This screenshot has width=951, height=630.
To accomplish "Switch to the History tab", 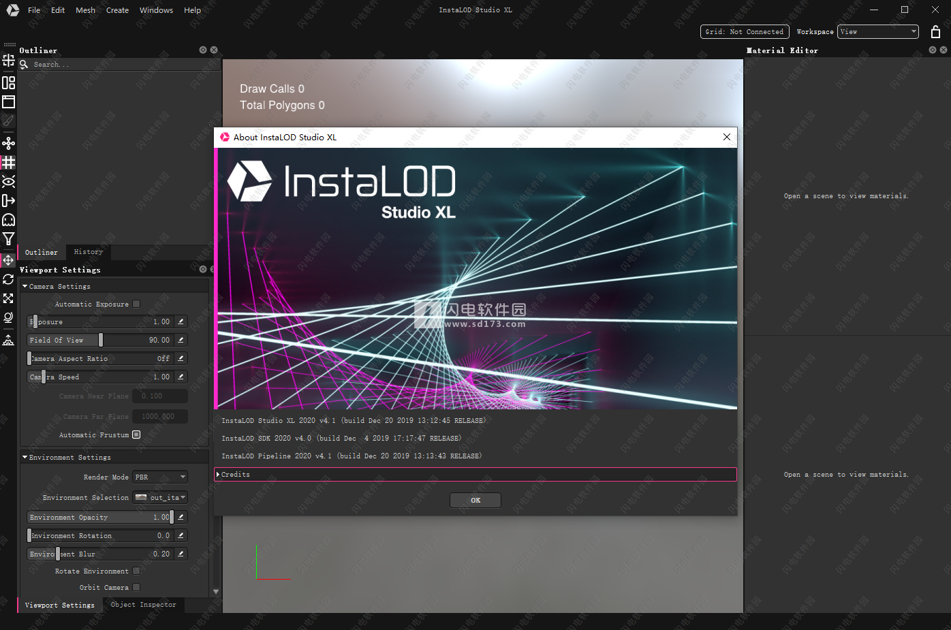I will point(89,252).
